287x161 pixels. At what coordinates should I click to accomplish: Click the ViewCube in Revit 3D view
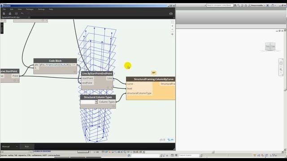[270, 47]
